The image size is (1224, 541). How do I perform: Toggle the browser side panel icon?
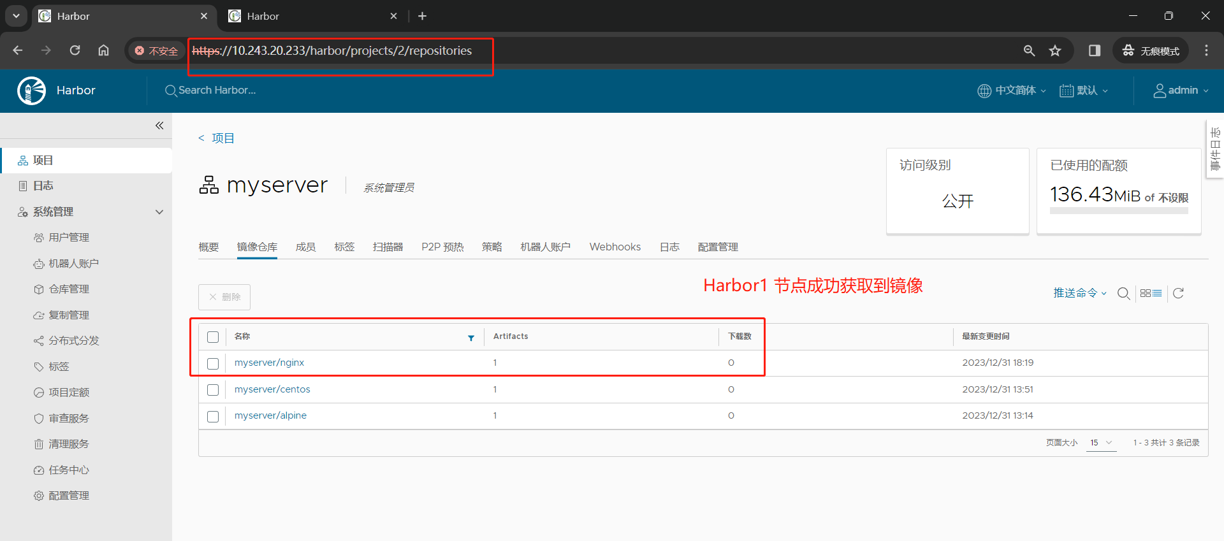1095,50
